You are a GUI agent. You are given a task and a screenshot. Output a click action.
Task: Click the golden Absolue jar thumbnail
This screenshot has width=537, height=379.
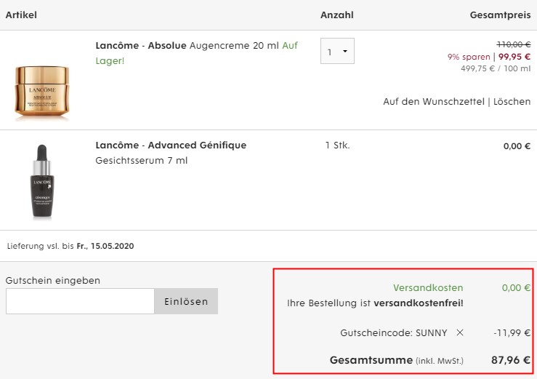pos(42,92)
